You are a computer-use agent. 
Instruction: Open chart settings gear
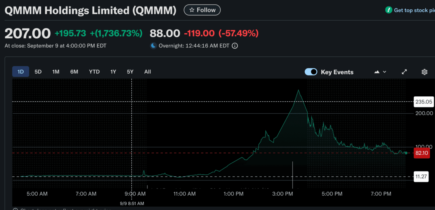pyautogui.click(x=424, y=72)
